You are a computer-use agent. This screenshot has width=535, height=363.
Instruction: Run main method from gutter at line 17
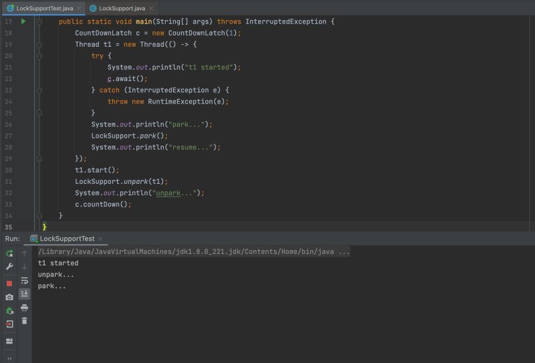(23, 21)
